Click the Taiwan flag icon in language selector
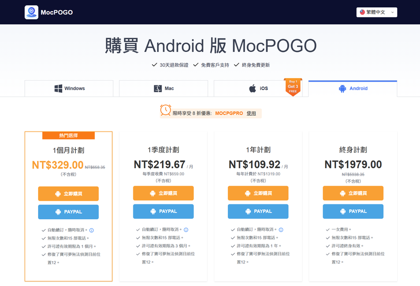This screenshot has width=420, height=286. [x=362, y=12]
